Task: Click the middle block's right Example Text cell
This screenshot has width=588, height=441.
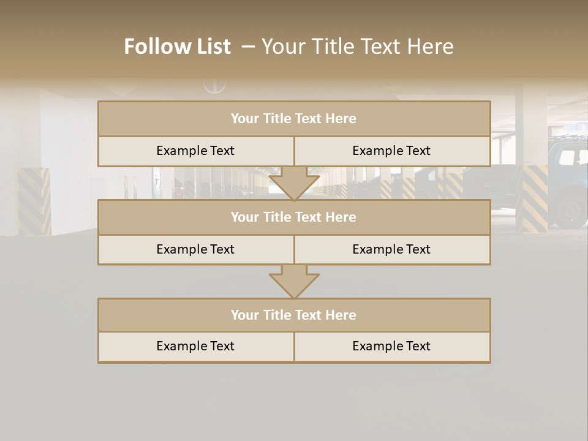Action: [391, 249]
